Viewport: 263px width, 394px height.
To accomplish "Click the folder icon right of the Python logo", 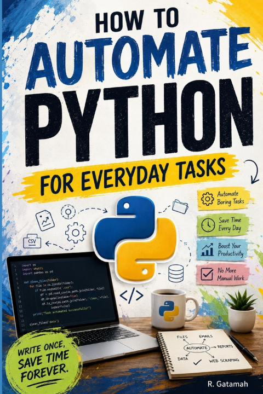I will tap(180, 206).
